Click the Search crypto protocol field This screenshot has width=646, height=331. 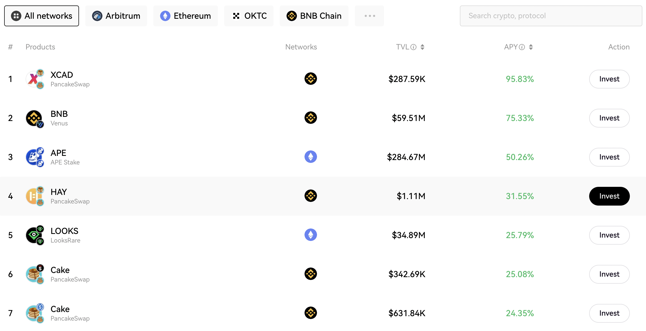(551, 16)
